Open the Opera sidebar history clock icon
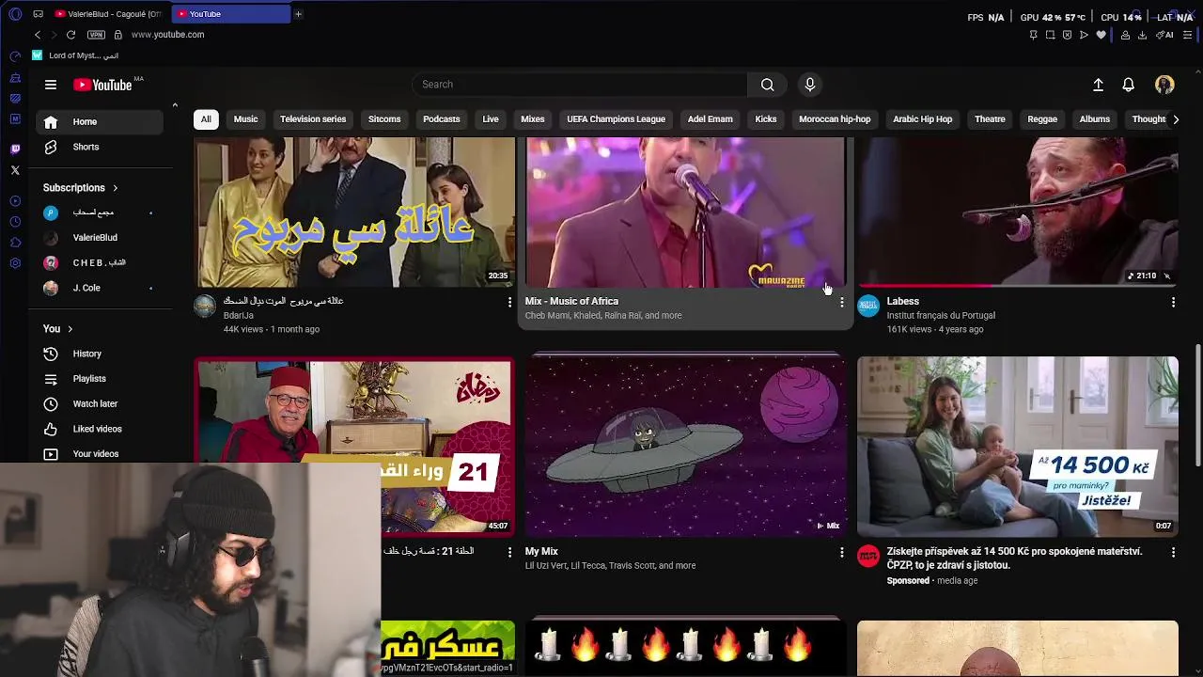 (15, 222)
